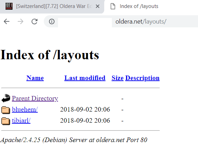Select the Index of /layouts tab
The image size is (198, 167).
pyautogui.click(x=139, y=6)
